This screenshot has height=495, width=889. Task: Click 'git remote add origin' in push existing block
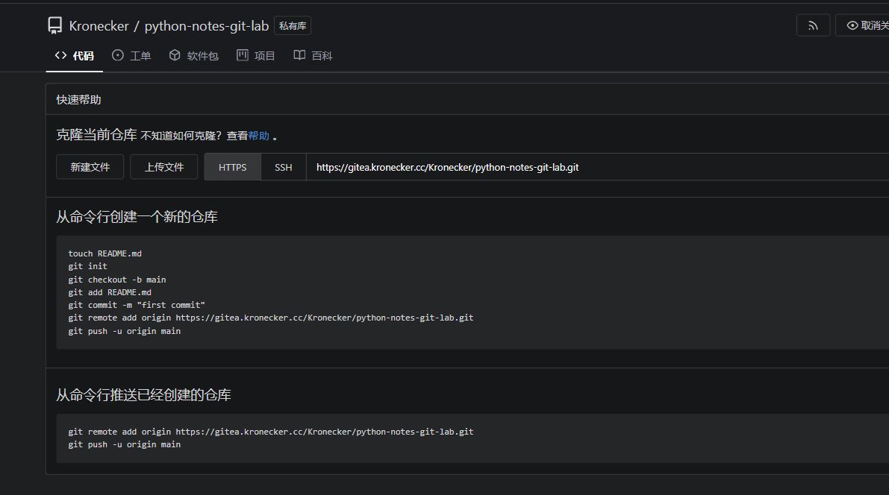(x=271, y=432)
